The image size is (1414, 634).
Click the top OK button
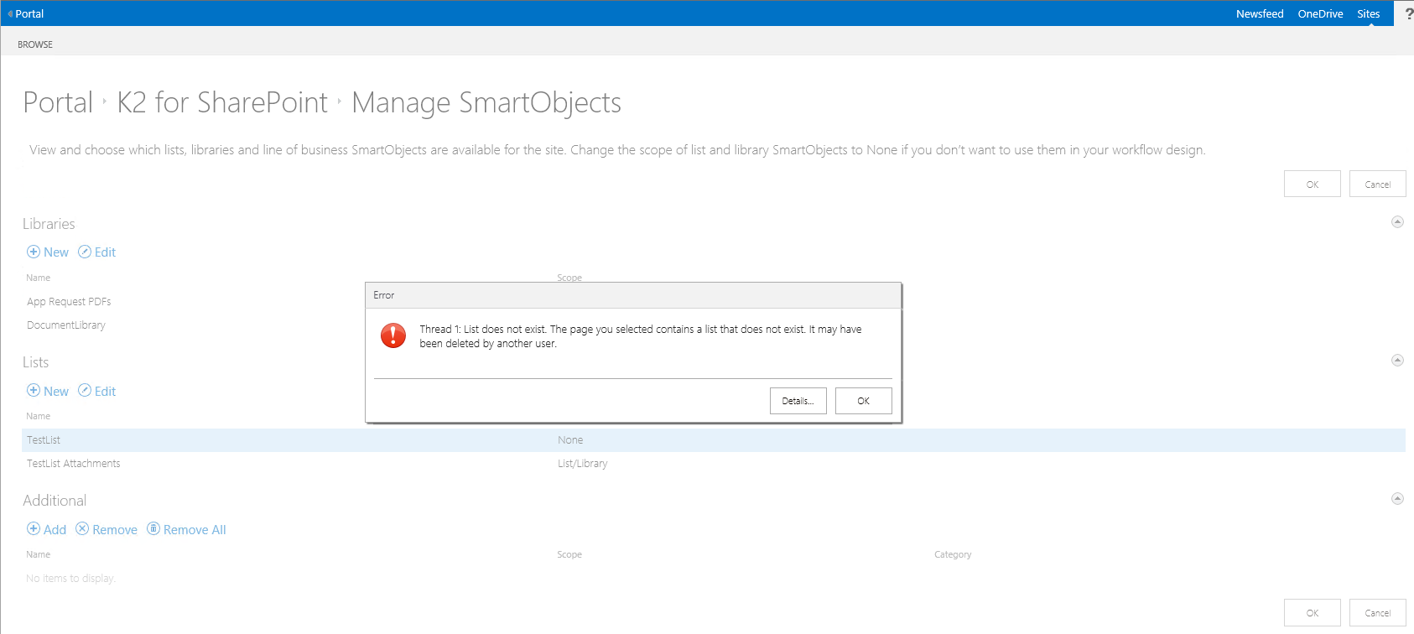[1312, 184]
